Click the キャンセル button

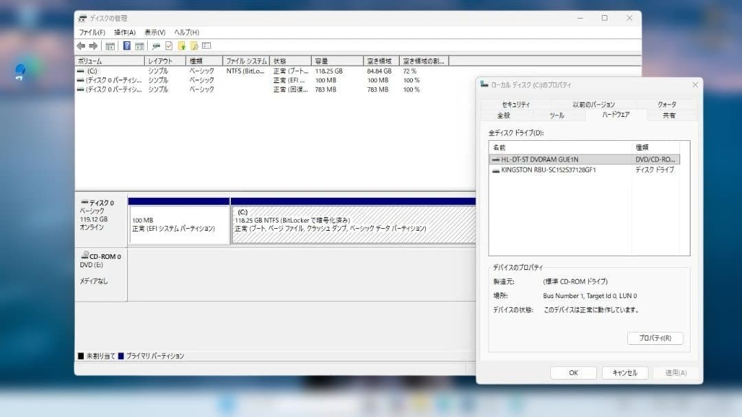[625, 372]
